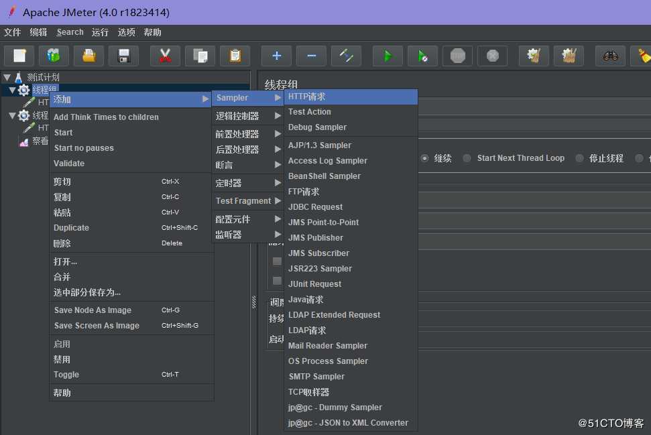Click the Stop test icon
The width and height of the screenshot is (651, 435).
pos(457,56)
